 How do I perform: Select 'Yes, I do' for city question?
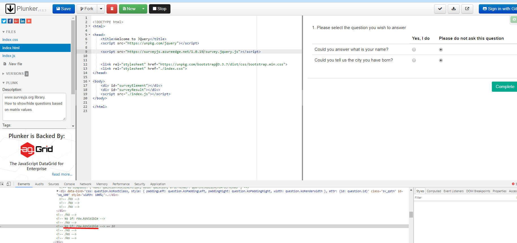(x=414, y=60)
